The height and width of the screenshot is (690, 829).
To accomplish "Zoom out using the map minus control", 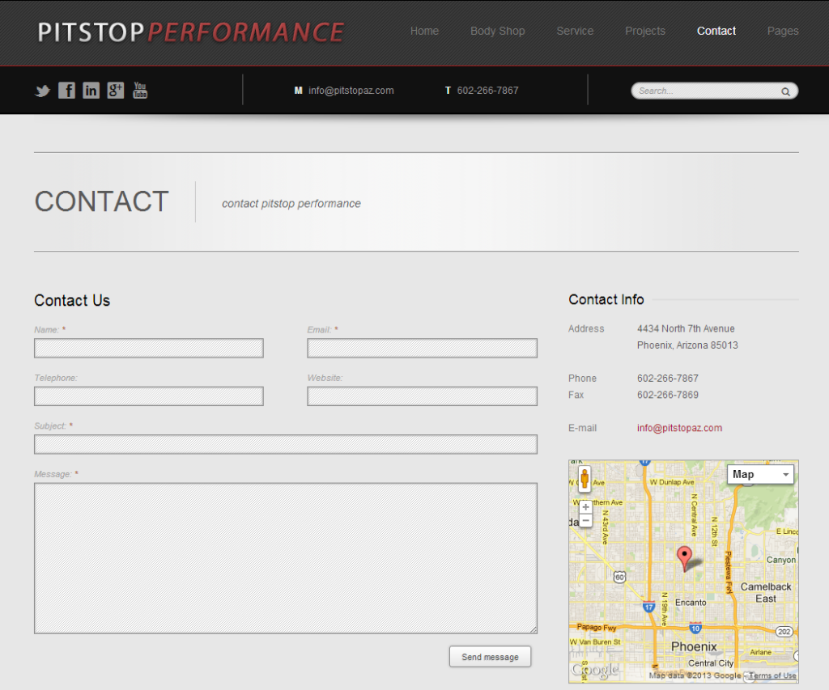I will coord(585,520).
